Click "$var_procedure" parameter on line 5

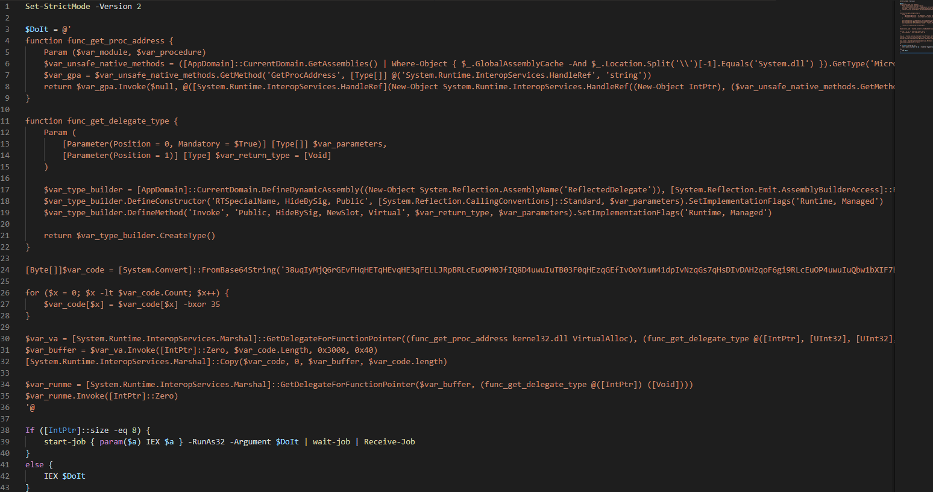click(x=169, y=52)
